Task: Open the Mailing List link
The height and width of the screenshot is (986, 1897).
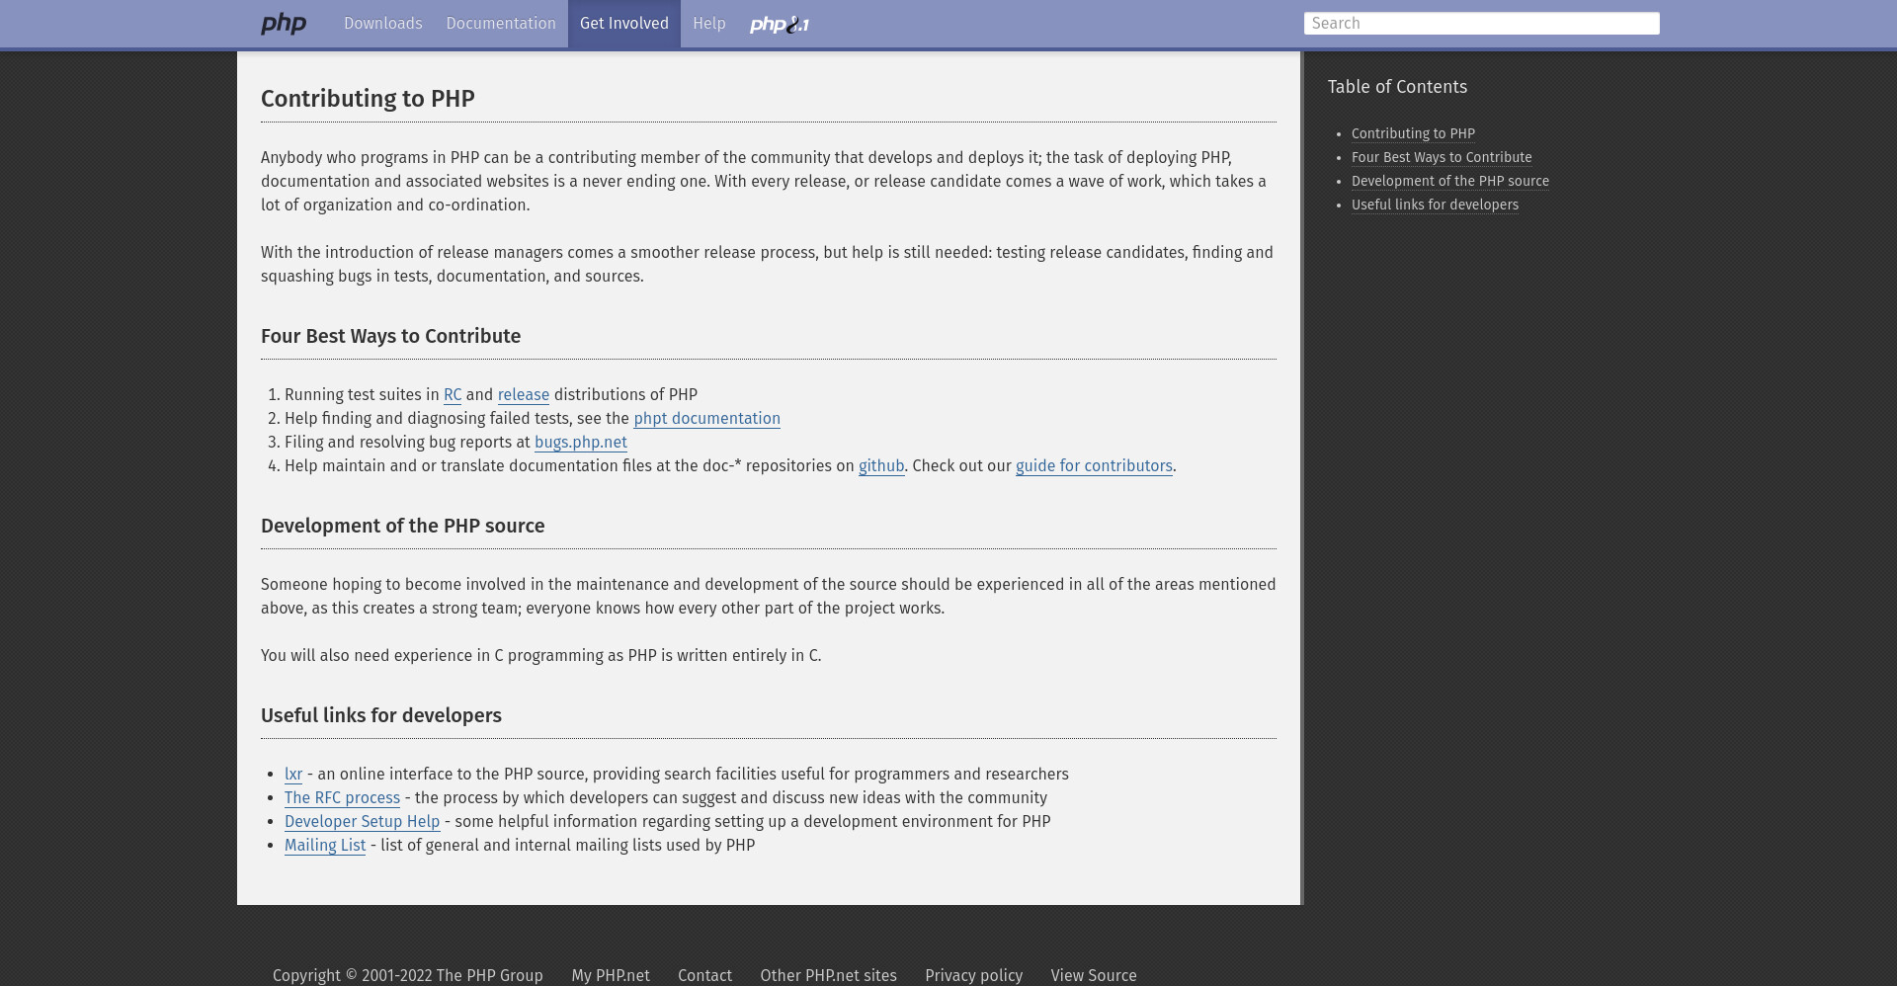Action: click(x=325, y=846)
